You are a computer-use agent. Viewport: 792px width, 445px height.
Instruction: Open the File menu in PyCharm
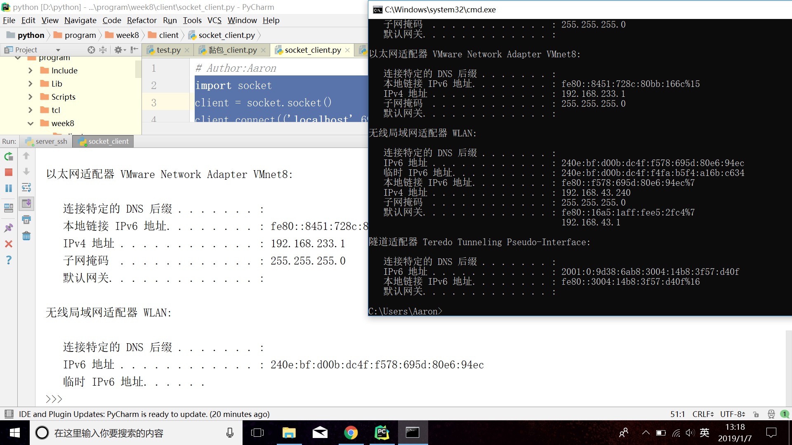tap(8, 20)
